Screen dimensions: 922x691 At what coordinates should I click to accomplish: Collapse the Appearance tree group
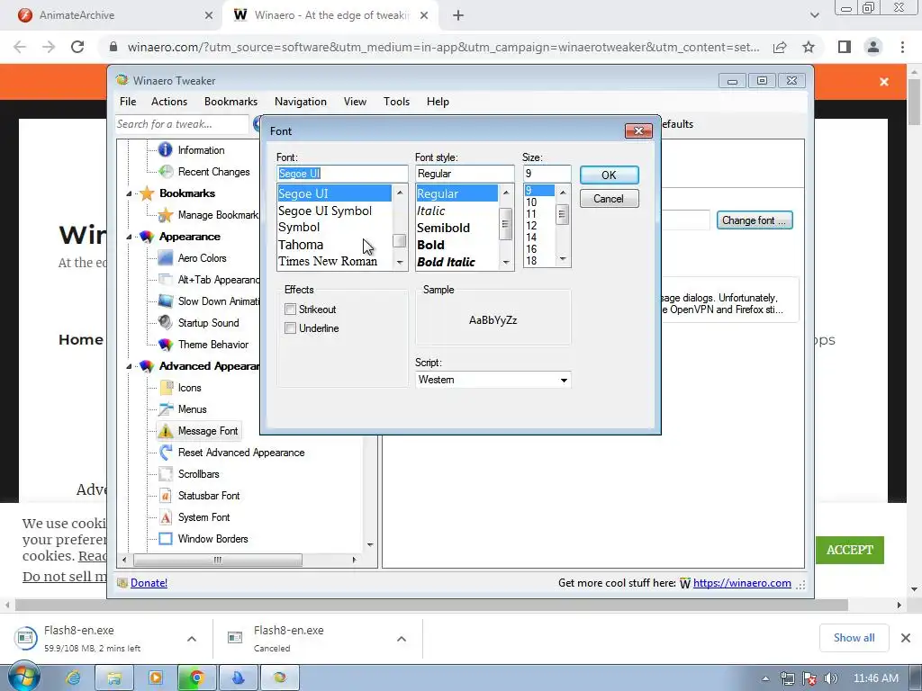(x=129, y=237)
